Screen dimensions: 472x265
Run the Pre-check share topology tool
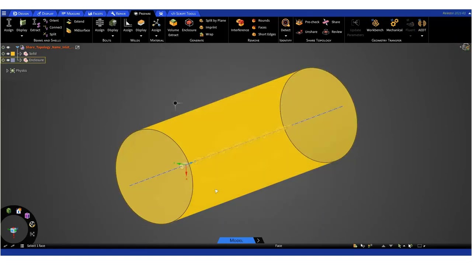[x=308, y=22]
